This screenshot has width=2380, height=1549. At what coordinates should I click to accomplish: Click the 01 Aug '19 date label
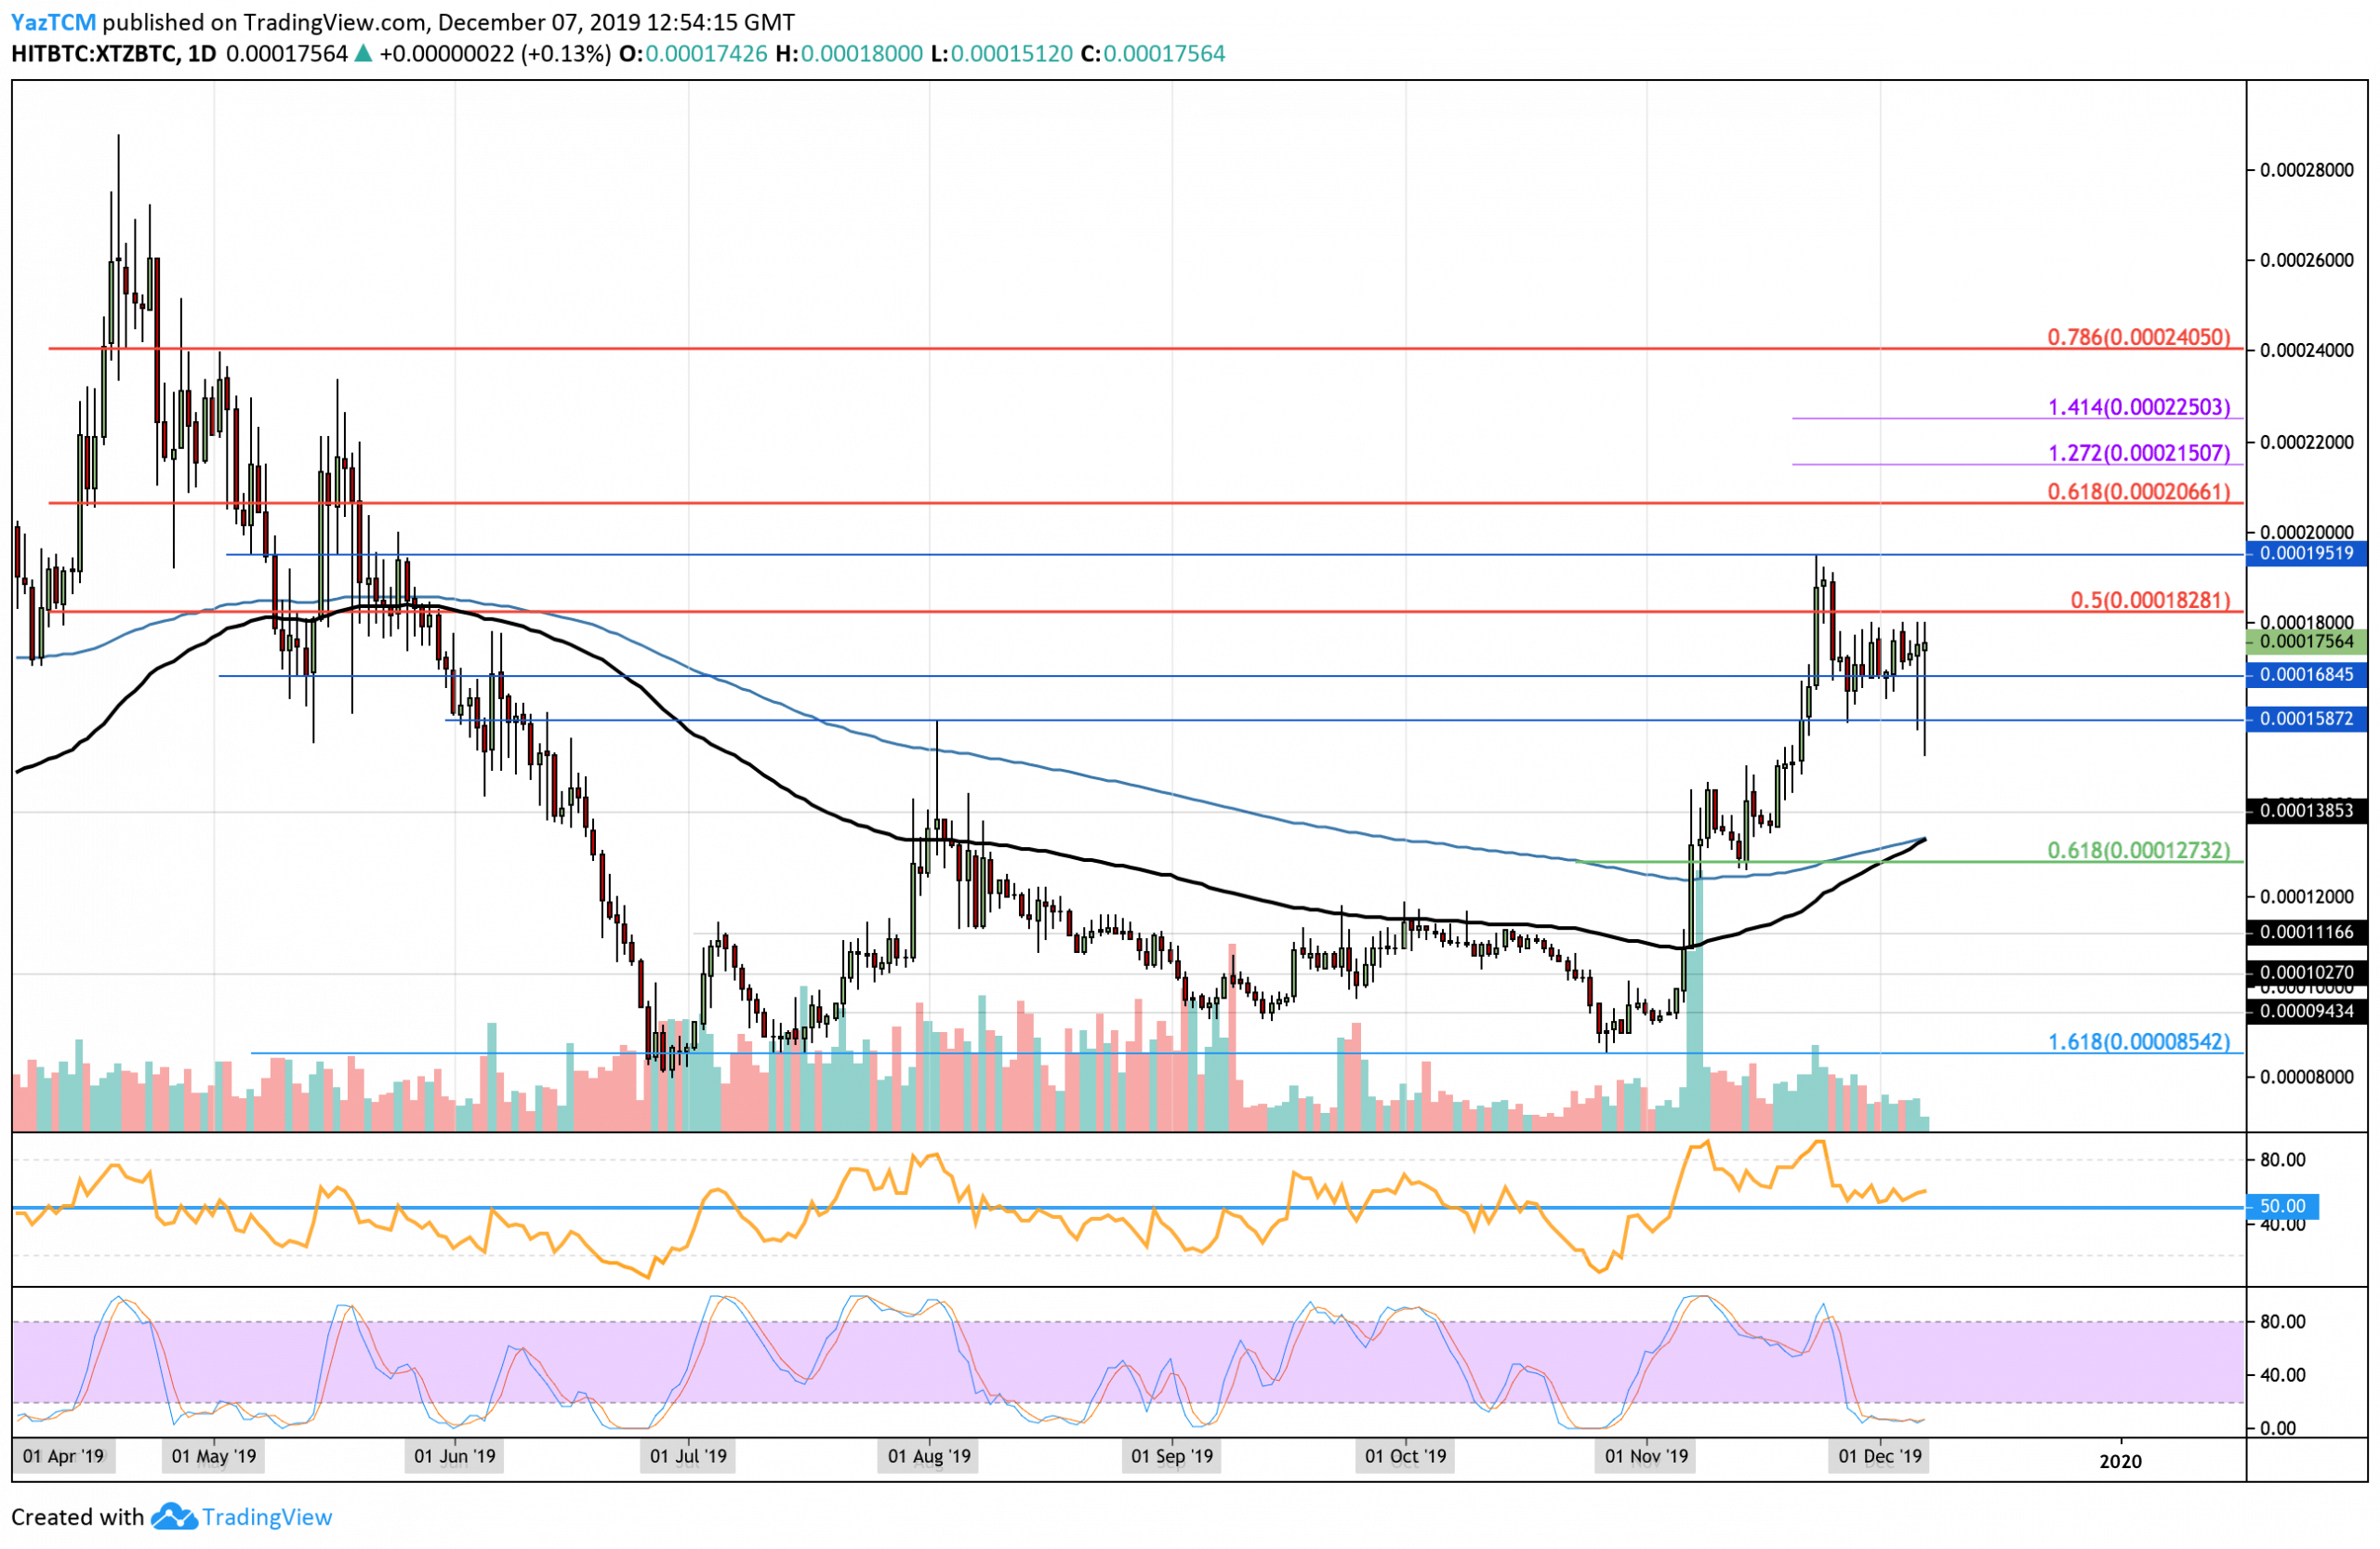[x=929, y=1457]
